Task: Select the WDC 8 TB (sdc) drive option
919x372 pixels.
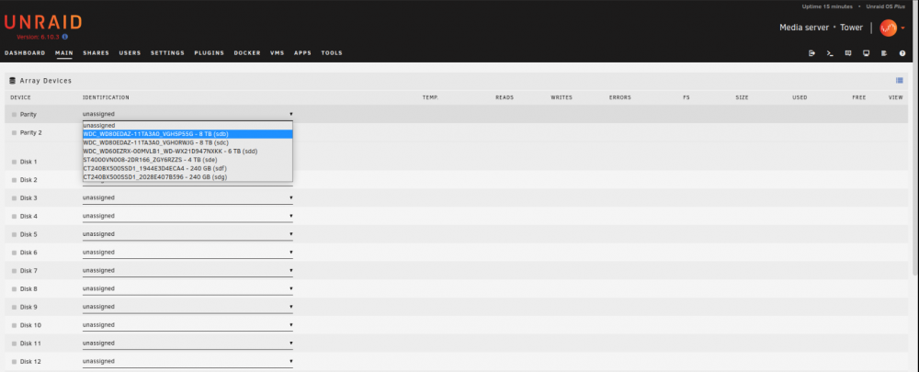Action: click(x=187, y=142)
